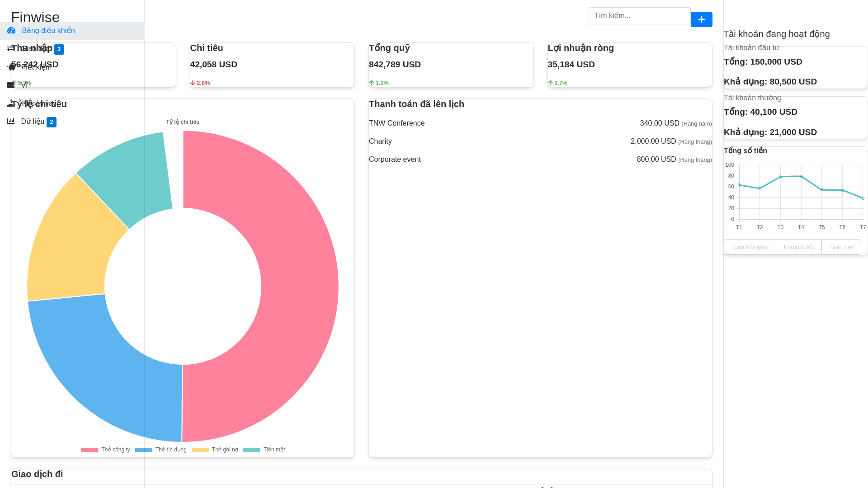
Task: Open the Tài khoản thường card
Action: 796,117
